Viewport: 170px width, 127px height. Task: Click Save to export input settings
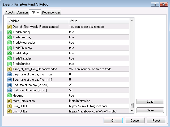(x=150, y=110)
